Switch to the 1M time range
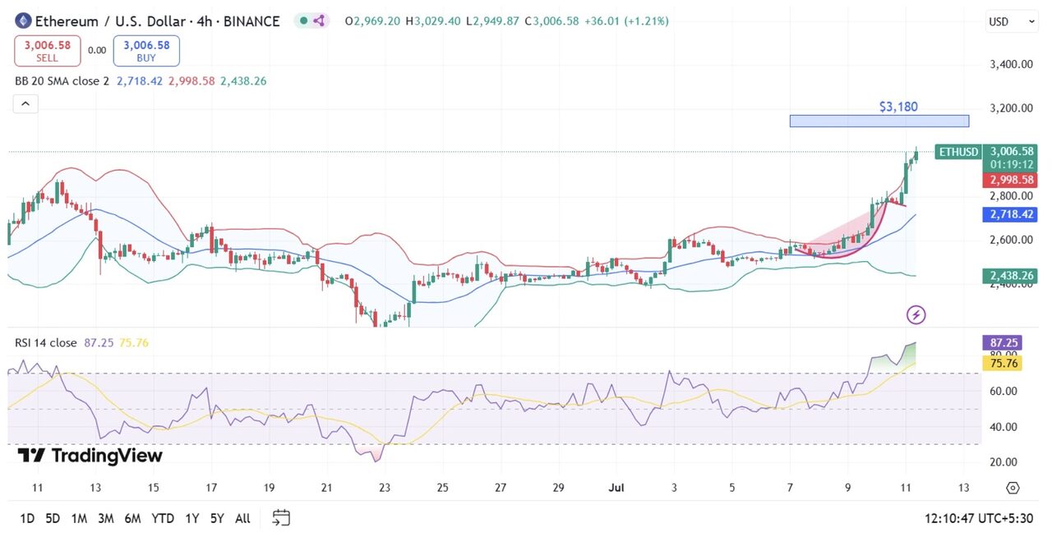This screenshot has width=1052, height=541. [x=79, y=518]
